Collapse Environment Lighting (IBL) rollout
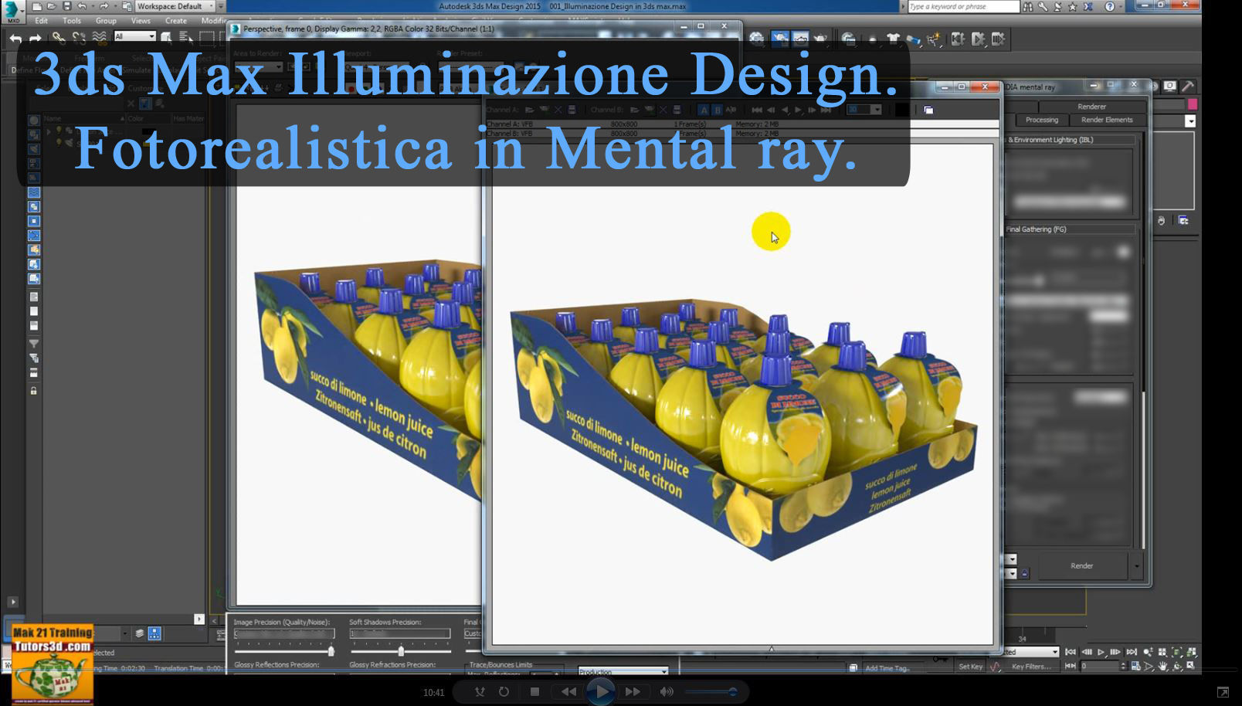This screenshot has height=706, width=1242. [x=1071, y=140]
